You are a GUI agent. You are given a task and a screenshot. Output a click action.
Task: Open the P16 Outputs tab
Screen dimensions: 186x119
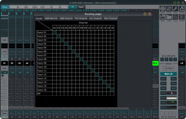pyautogui.click(x=81, y=18)
